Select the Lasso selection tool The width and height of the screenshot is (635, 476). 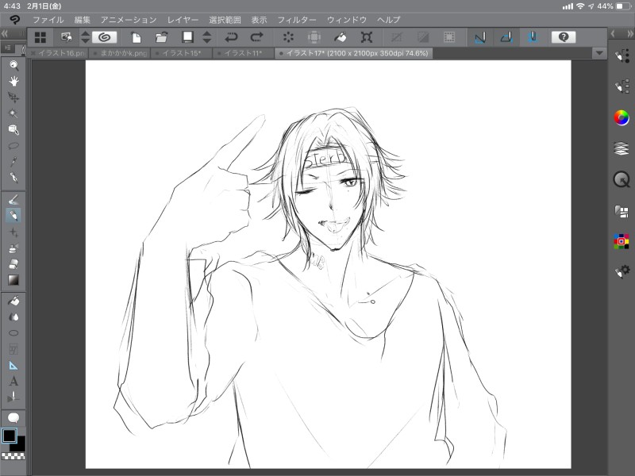[x=13, y=146]
